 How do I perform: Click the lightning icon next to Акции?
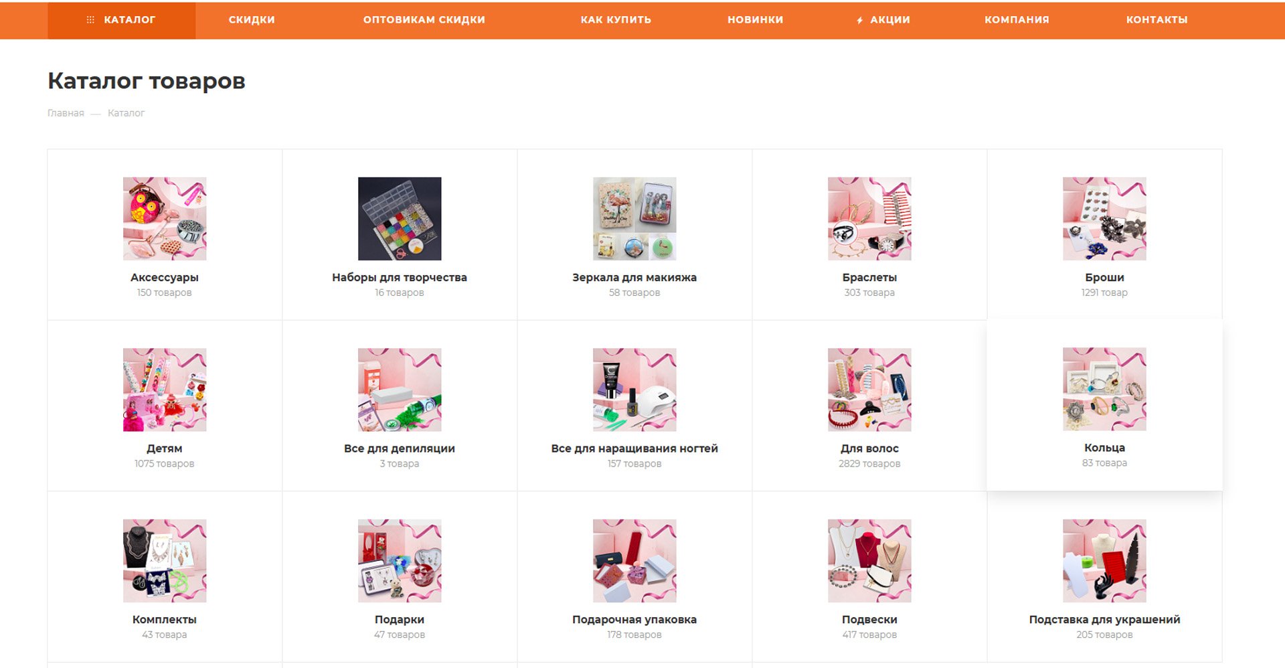click(859, 21)
